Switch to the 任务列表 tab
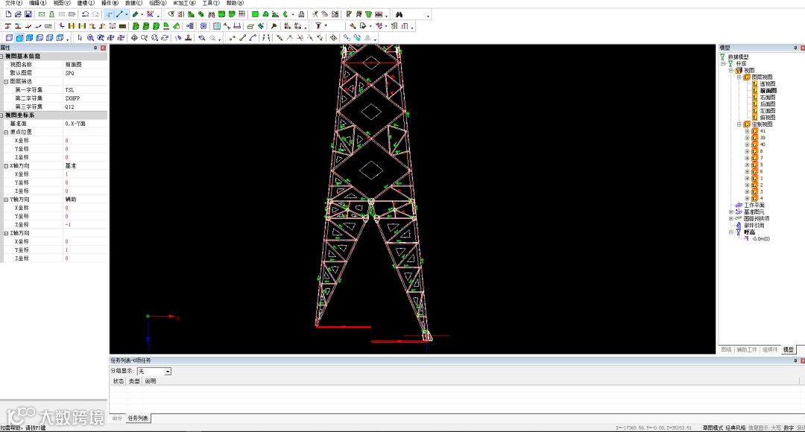This screenshot has height=432, width=805. [x=138, y=418]
